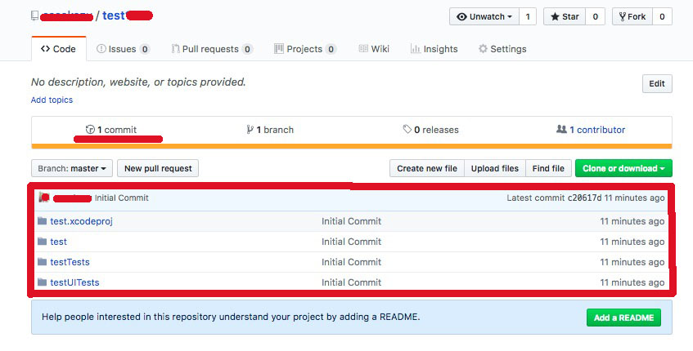Open the testUITests folder
Screen dimensions: 693x351
[x=74, y=282]
